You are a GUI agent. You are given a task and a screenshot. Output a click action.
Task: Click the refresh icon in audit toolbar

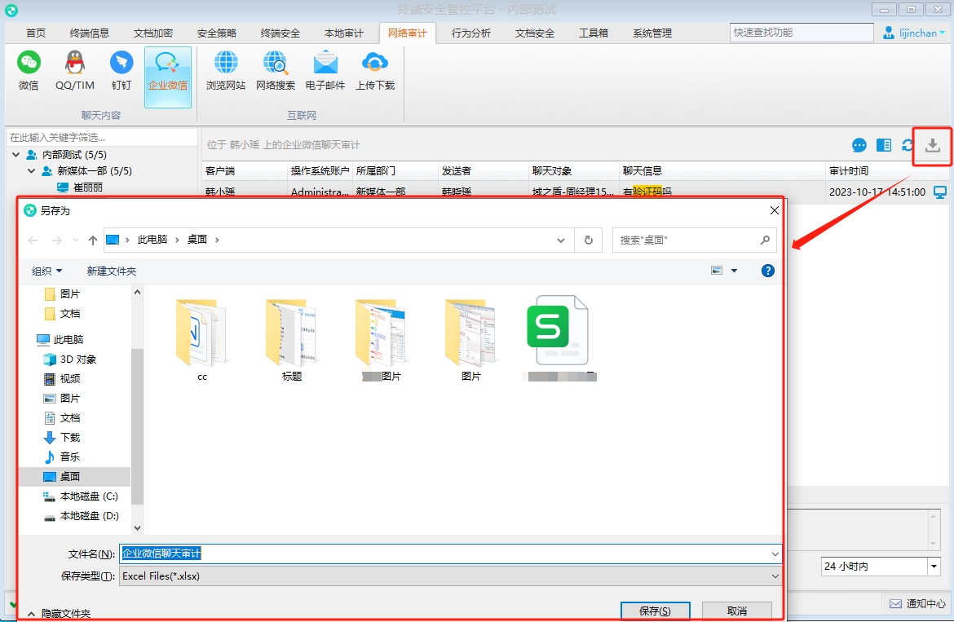pyautogui.click(x=908, y=145)
